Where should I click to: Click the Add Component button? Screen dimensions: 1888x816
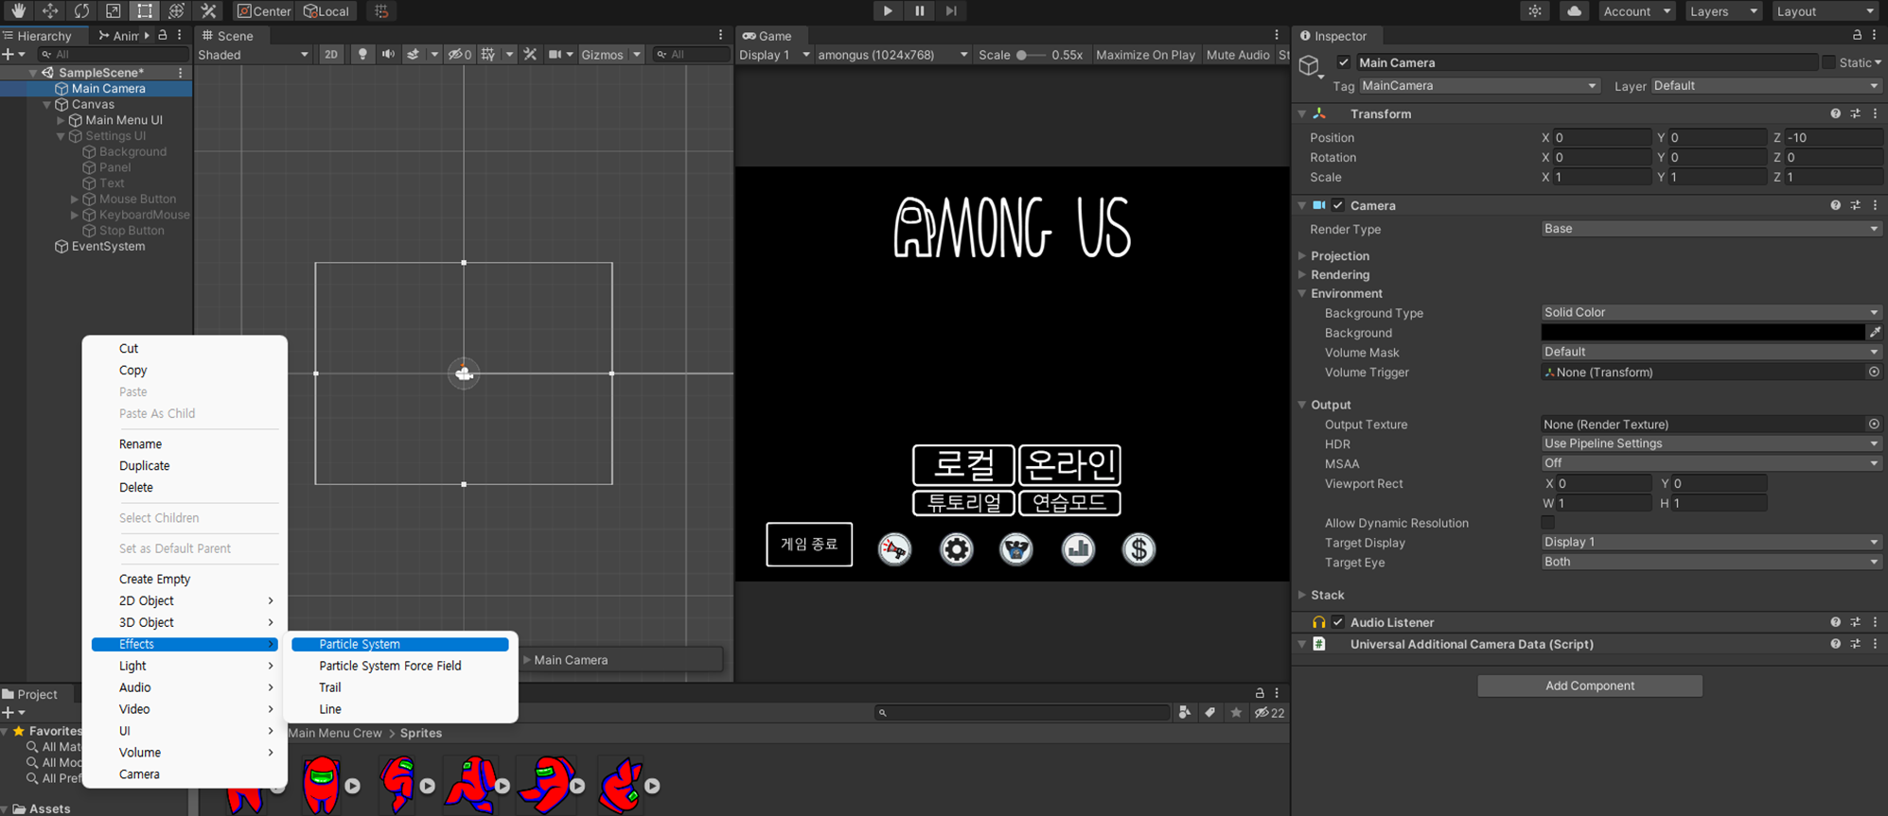(1590, 686)
